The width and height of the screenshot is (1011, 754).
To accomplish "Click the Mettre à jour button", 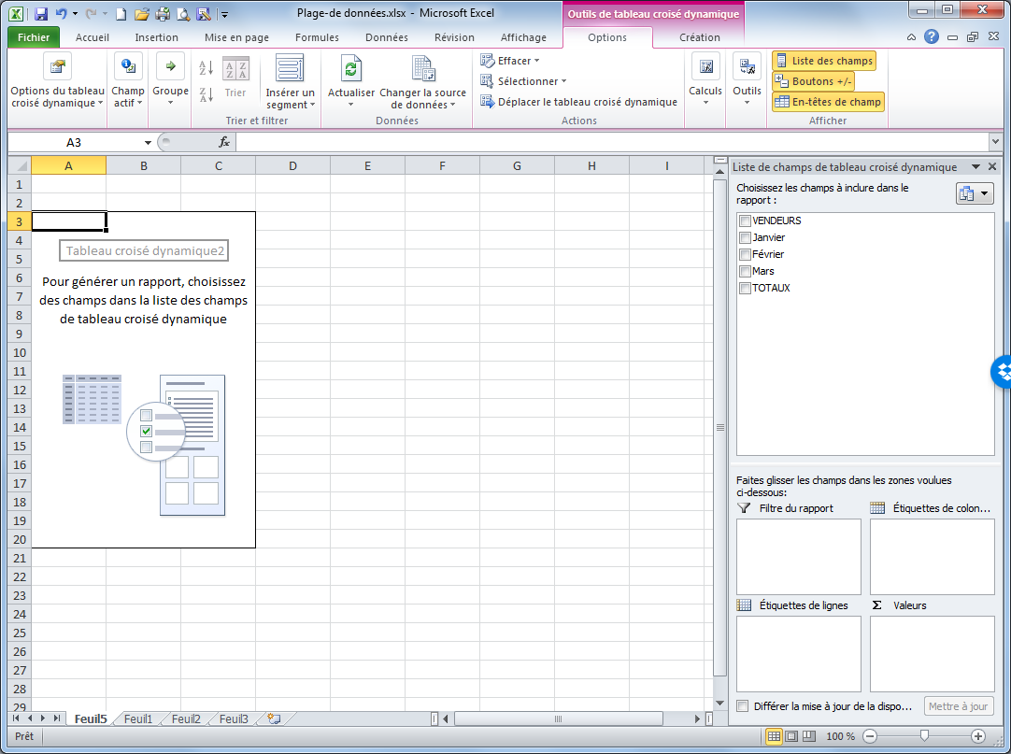I will pyautogui.click(x=958, y=706).
